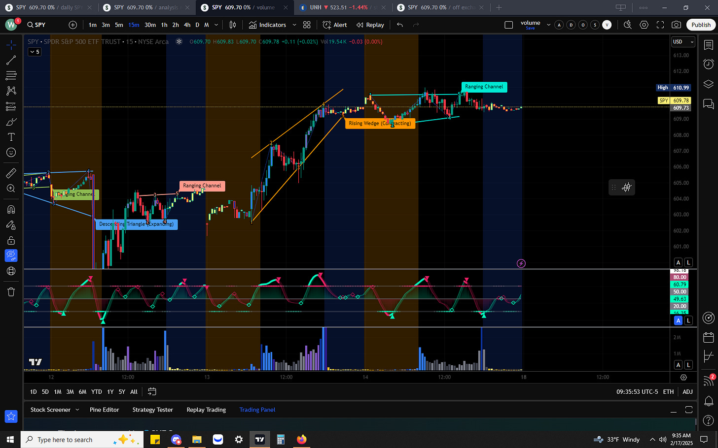718x448 pixels.
Task: Select the patterns drawing tool
Action: click(x=11, y=91)
